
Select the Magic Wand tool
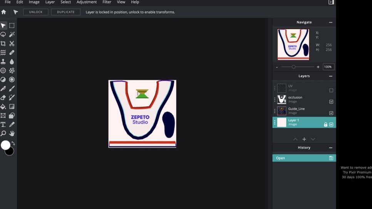[x=12, y=34]
